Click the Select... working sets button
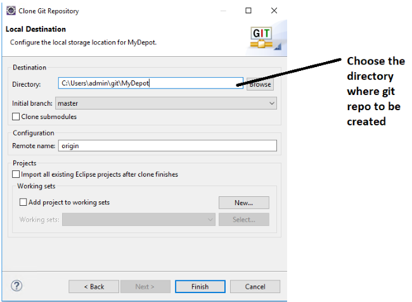This screenshot has height=302, width=412. coord(244,219)
